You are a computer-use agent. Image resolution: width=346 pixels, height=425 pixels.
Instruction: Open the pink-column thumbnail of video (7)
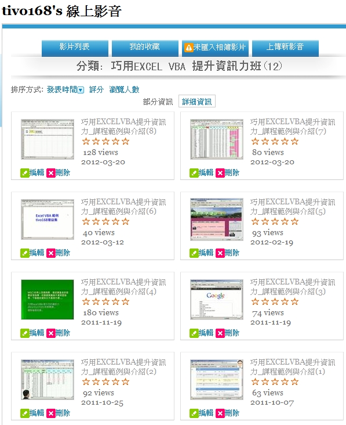tap(217, 139)
